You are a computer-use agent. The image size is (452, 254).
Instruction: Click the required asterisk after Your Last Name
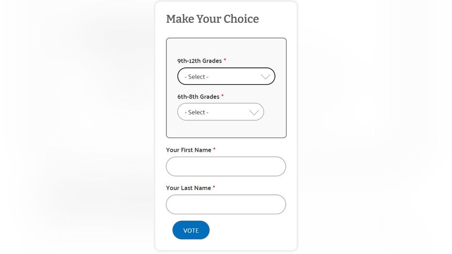coord(214,187)
